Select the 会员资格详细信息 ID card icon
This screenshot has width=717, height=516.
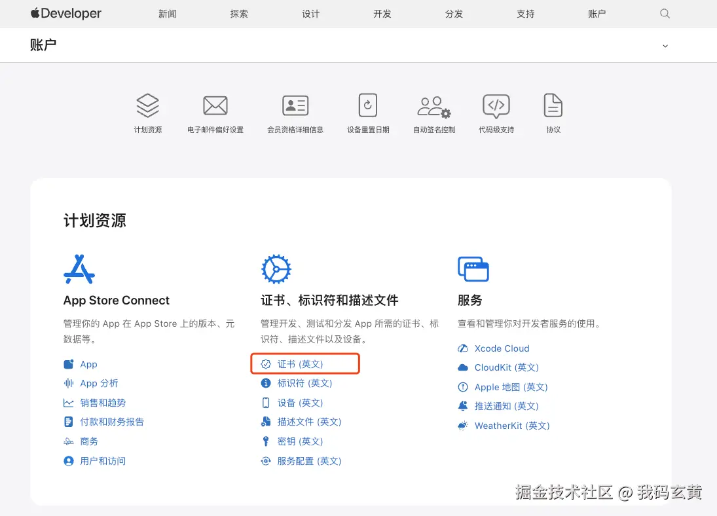(295, 105)
